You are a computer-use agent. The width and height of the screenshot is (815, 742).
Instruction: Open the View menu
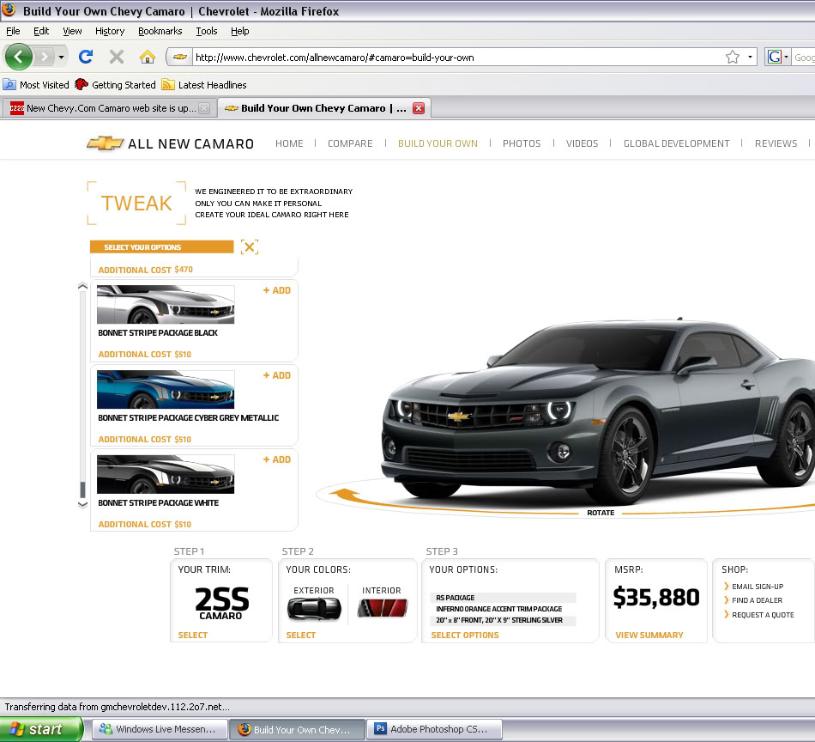click(x=72, y=31)
